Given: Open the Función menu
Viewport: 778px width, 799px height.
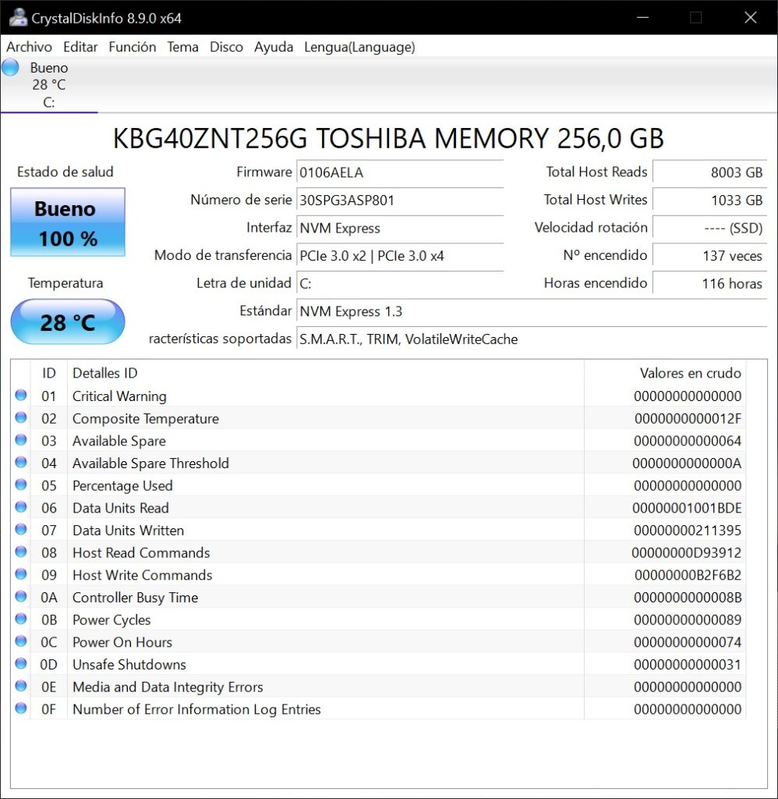Looking at the screenshot, I should (132, 47).
